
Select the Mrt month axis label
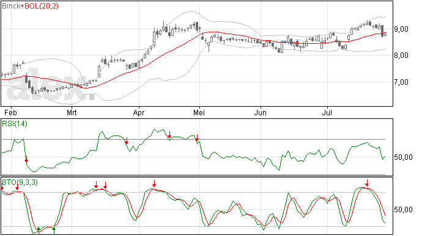click(72, 112)
